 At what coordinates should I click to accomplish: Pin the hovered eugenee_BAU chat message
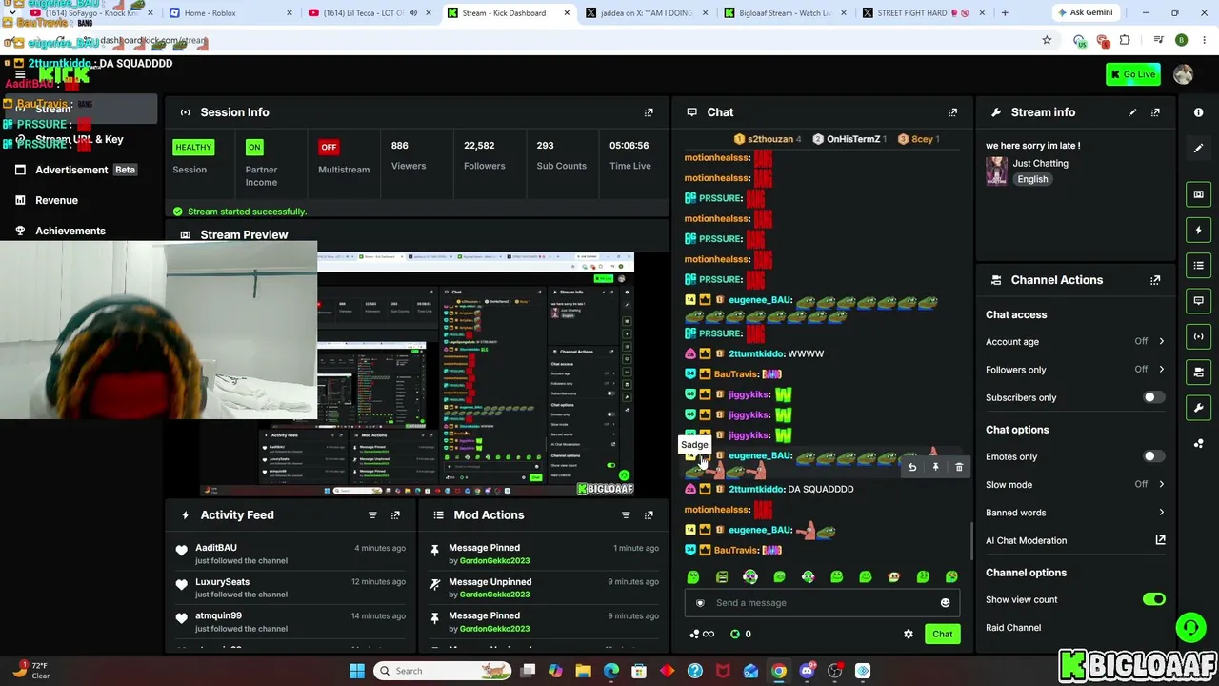(x=935, y=467)
